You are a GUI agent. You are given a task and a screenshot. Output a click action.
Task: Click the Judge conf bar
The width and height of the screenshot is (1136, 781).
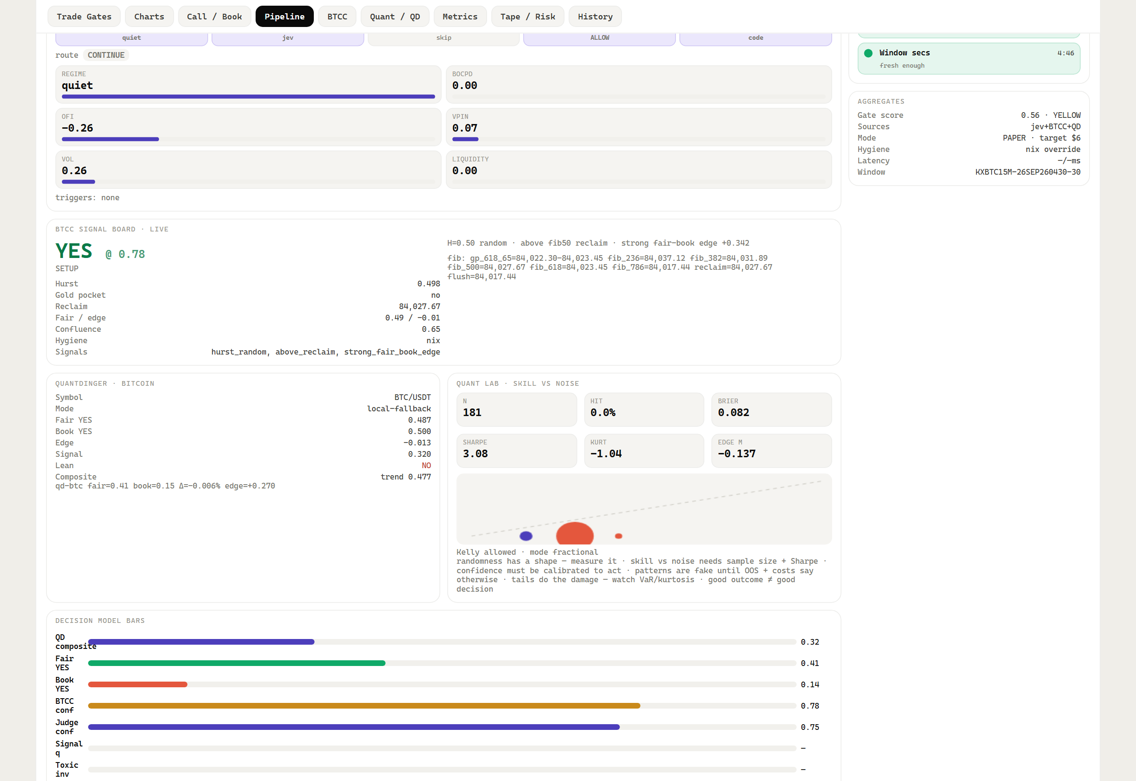(x=442, y=727)
